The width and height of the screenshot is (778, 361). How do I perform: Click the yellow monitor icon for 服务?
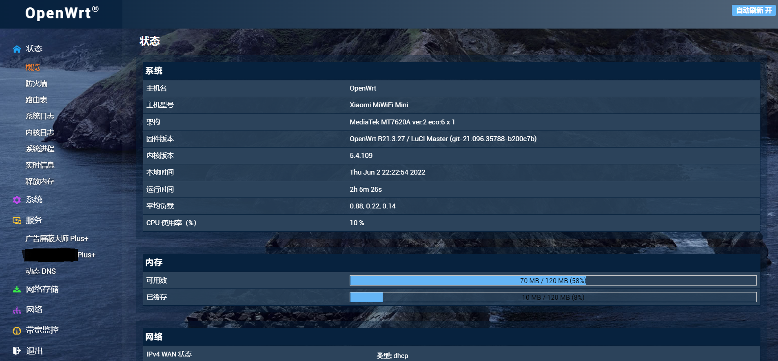click(17, 221)
